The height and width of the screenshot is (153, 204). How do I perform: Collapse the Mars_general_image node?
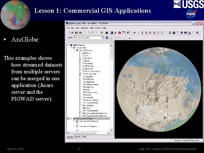(71, 118)
